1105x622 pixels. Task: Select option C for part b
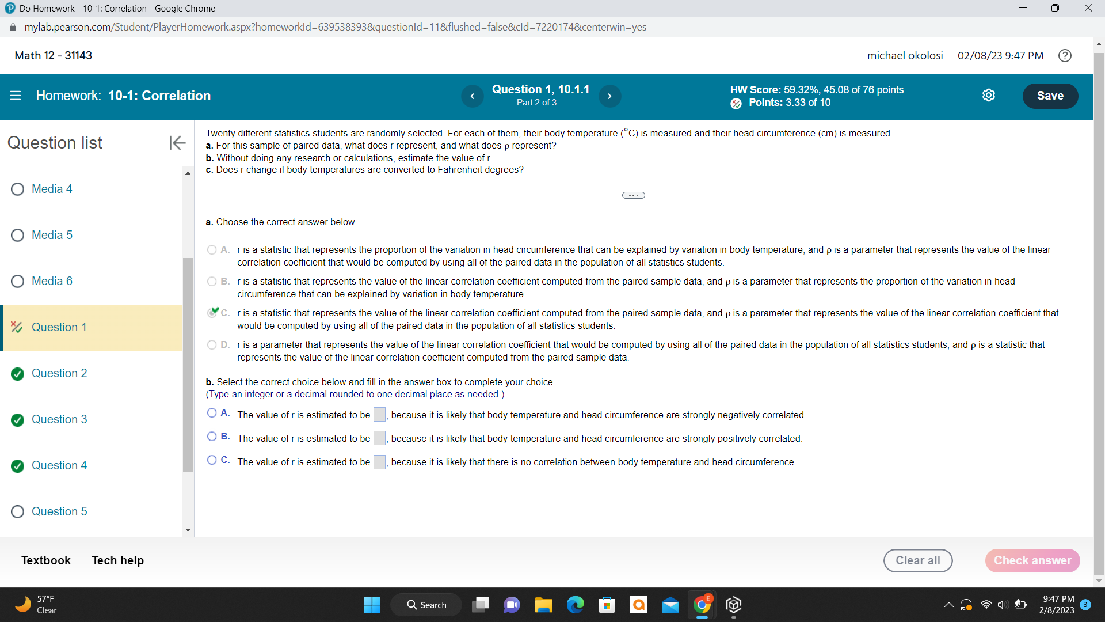pyautogui.click(x=212, y=460)
